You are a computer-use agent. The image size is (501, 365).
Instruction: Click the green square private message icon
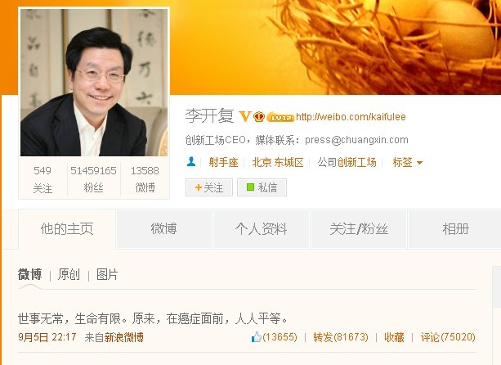[250, 187]
